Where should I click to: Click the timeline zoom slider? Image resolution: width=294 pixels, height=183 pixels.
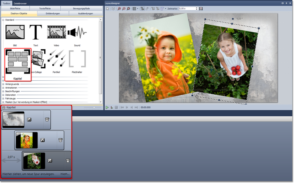click(x=94, y=107)
